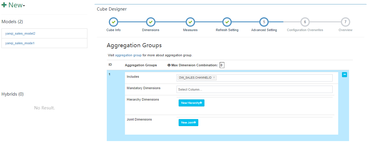This screenshot has height=144, width=369.
Task: Click the Models (2) section header
Action: [x=12, y=22]
